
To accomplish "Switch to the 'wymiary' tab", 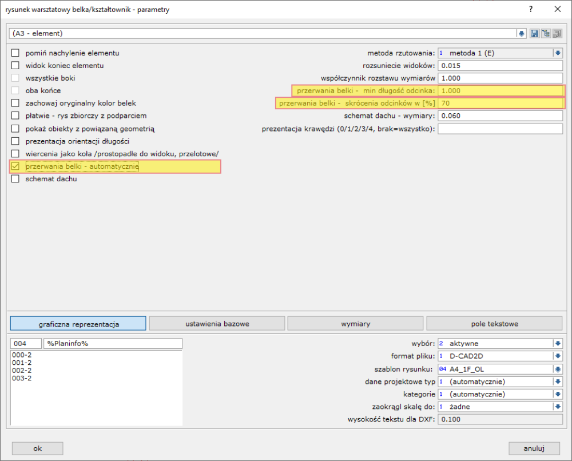I will tap(356, 324).
